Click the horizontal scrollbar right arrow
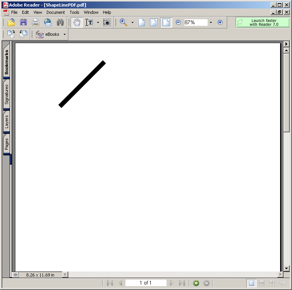292x290 pixels. 280,275
